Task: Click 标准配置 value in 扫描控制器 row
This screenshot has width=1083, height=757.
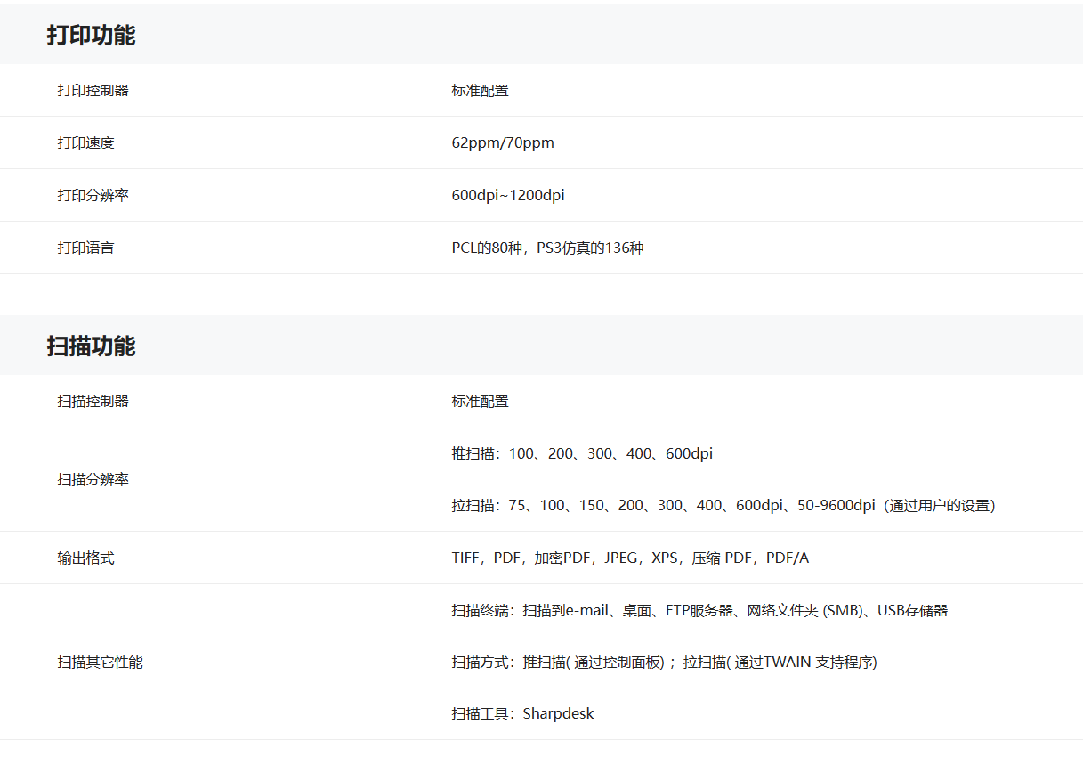Action: (480, 401)
